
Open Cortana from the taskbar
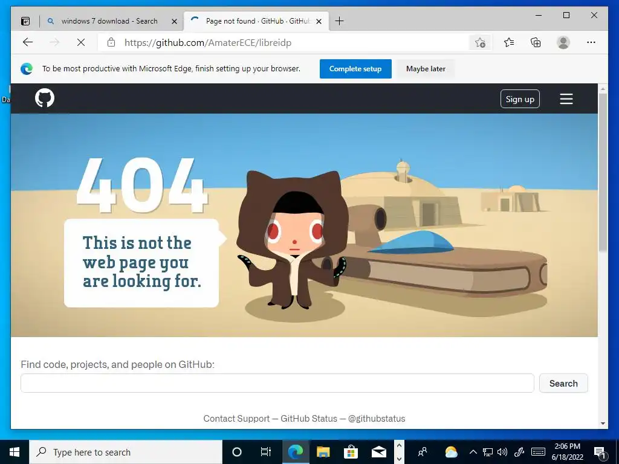[x=236, y=452]
